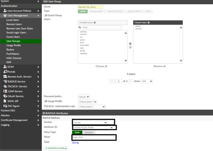Select the MAC group type
This screenshot has width=213, height=151.
(148, 11)
